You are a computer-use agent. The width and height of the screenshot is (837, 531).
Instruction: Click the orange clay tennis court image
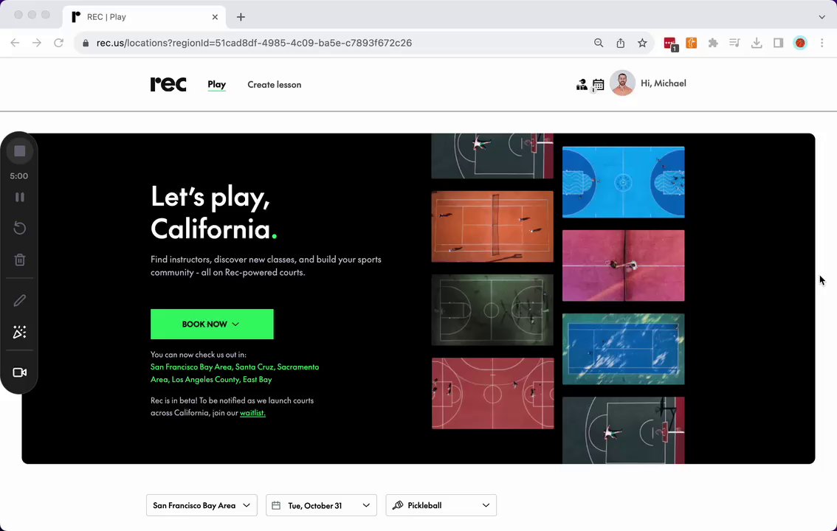pyautogui.click(x=492, y=226)
